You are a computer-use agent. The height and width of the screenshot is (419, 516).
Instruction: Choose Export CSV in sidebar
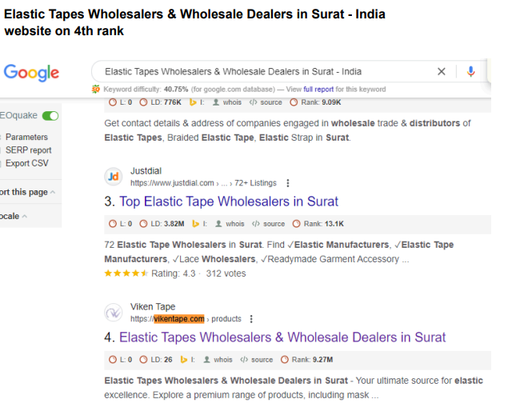[x=26, y=163]
